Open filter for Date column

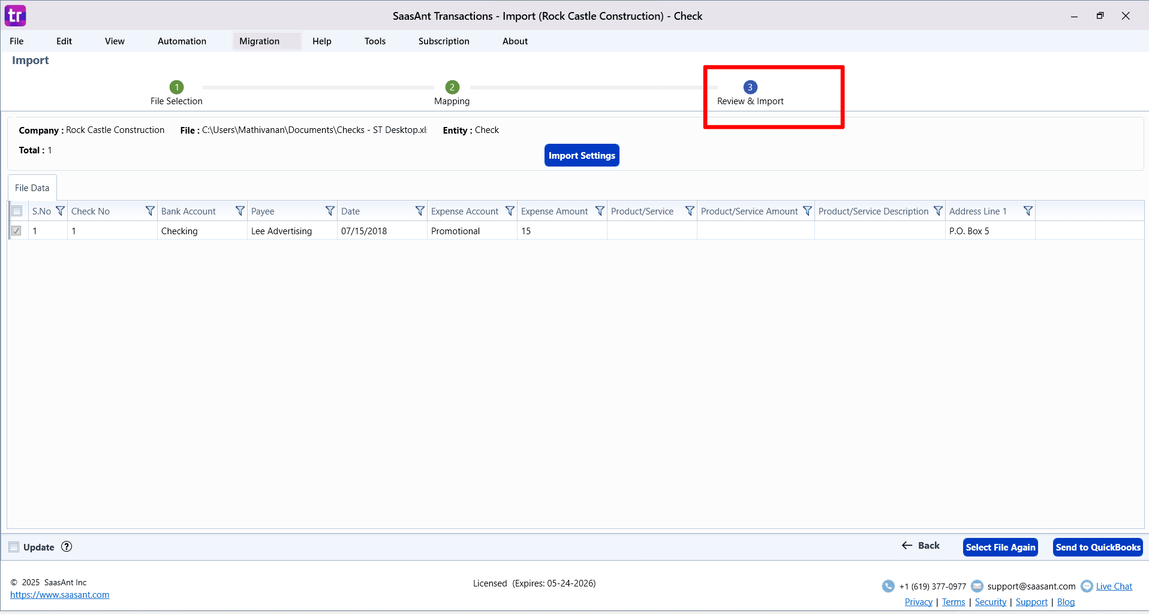[420, 211]
